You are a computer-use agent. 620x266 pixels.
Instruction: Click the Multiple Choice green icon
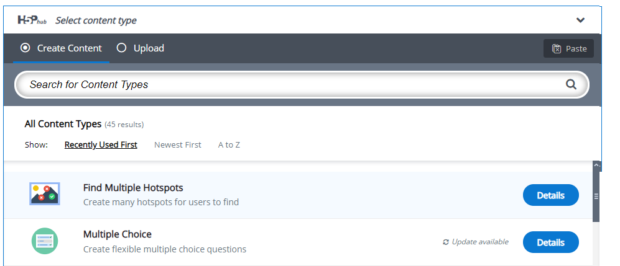click(x=45, y=241)
